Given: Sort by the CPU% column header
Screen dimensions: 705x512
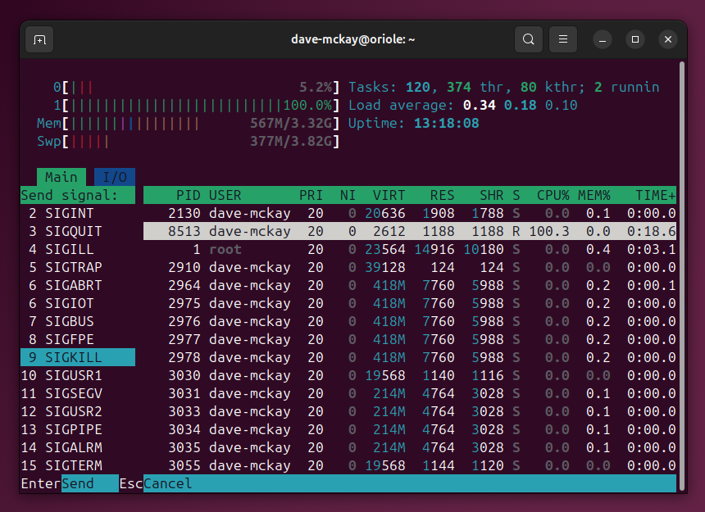Looking at the screenshot, I should (553, 195).
